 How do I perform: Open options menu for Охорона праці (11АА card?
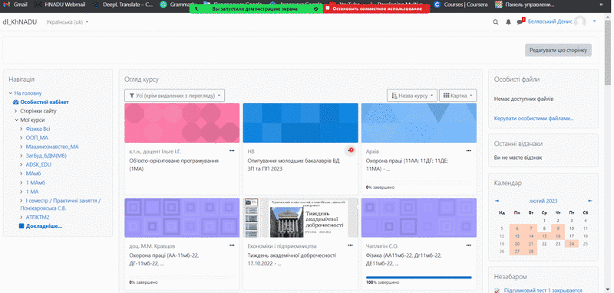468,150
